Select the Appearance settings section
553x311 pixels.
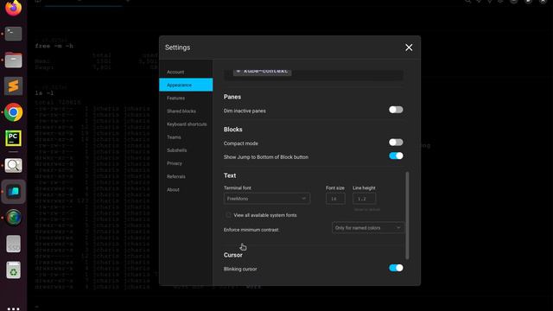(186, 85)
